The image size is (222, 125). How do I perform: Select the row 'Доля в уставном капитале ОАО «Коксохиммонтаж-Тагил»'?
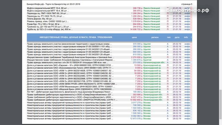click(x=110, y=68)
